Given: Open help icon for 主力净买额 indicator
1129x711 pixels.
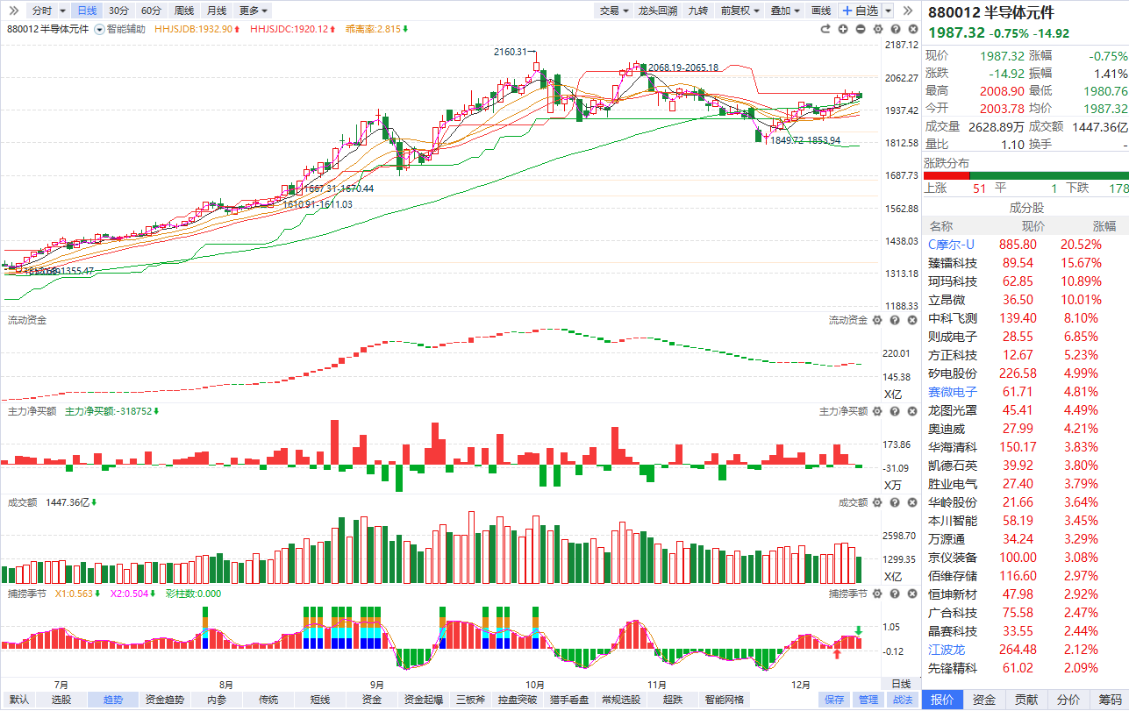Looking at the screenshot, I should tap(894, 411).
